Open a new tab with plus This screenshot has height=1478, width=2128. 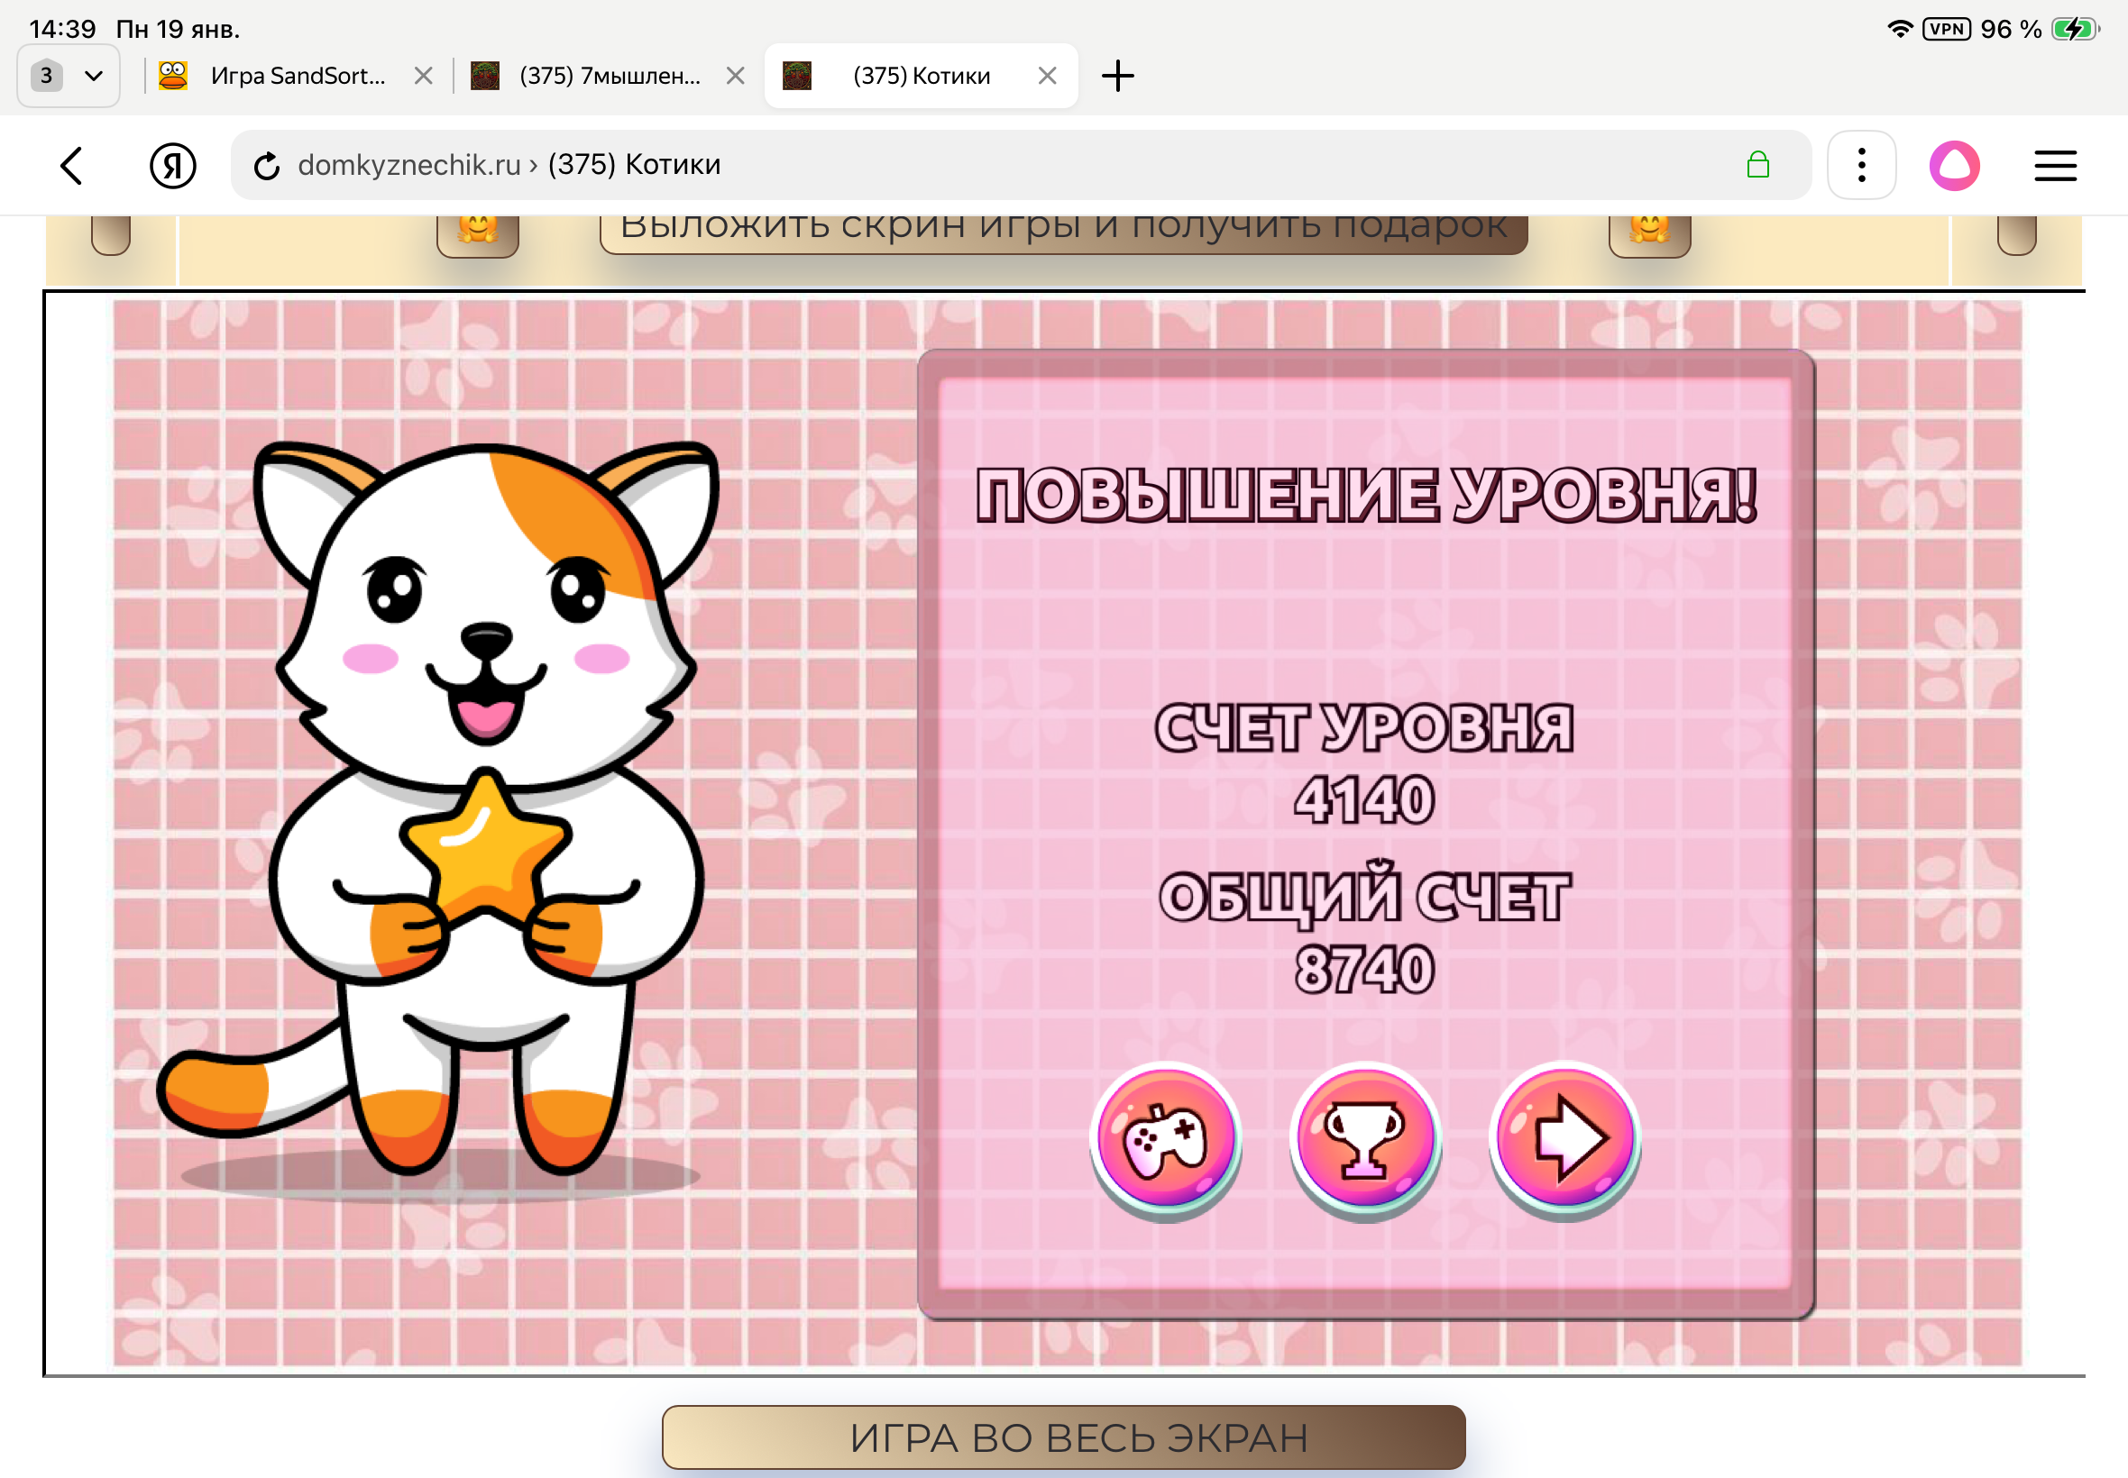click(x=1117, y=76)
